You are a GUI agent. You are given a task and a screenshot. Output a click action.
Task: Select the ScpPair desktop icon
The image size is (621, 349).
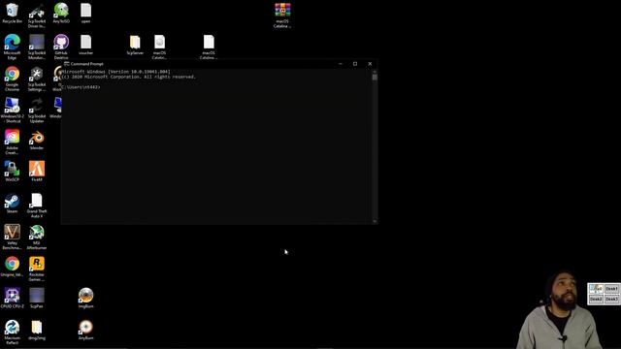(x=37, y=299)
